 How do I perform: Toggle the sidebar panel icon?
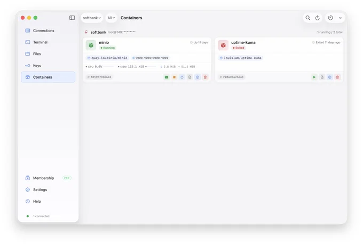click(x=72, y=18)
